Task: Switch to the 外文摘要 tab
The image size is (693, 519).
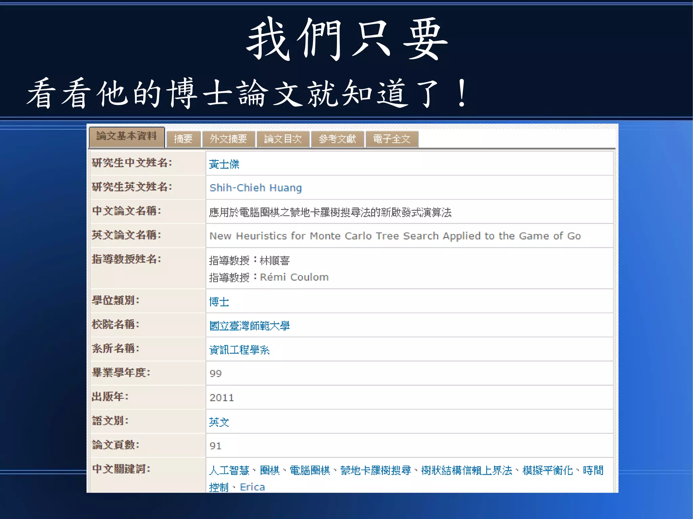Action: pos(228,139)
